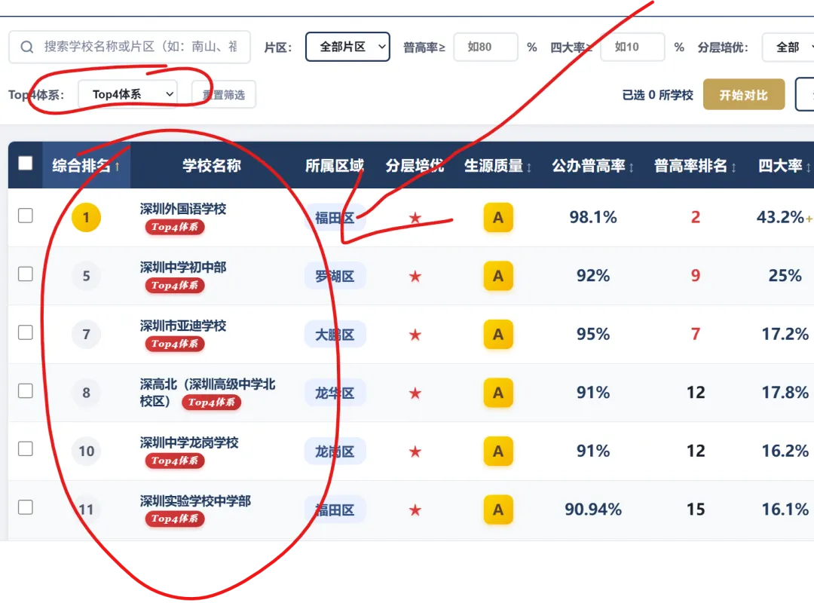Image resolution: width=814 pixels, height=603 pixels.
Task: Sort by 综合排名 column header
Action: [x=86, y=166]
